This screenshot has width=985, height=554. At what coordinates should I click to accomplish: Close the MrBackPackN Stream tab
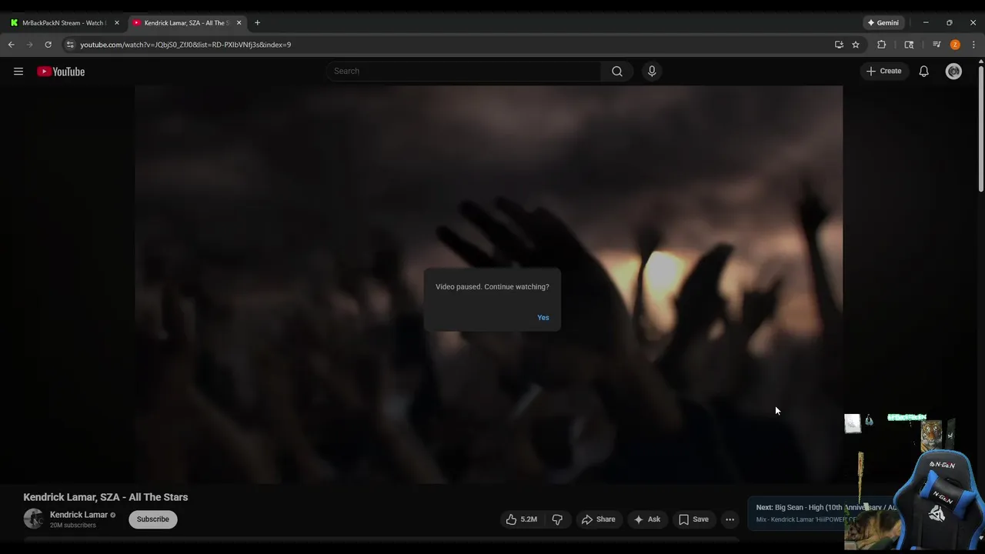coord(117,23)
